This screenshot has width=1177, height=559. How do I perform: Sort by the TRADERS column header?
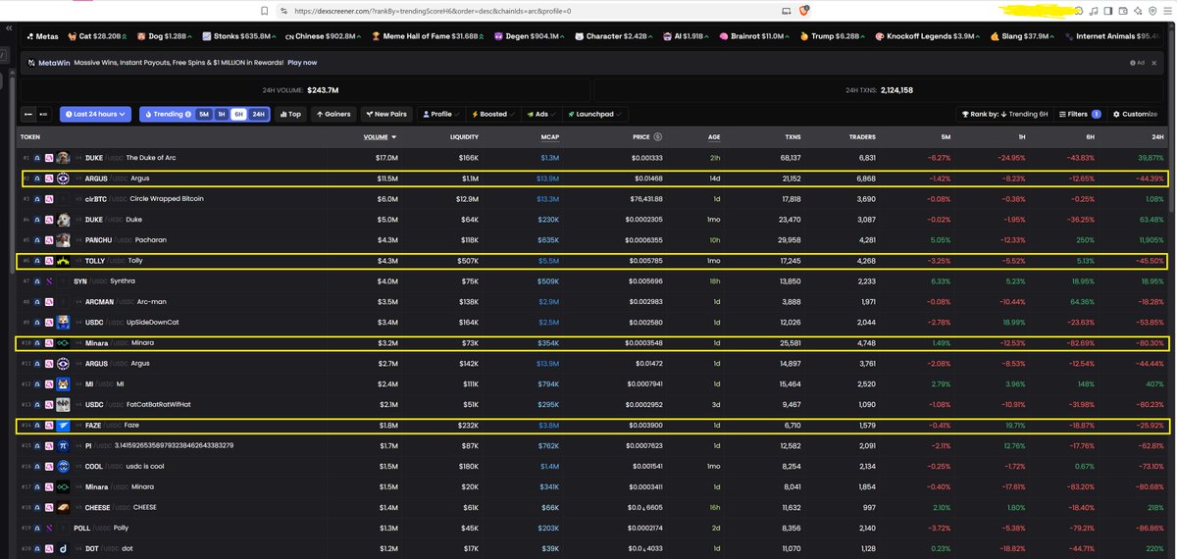(862, 137)
